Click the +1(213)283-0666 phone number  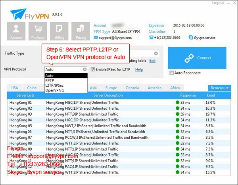click(x=167, y=38)
